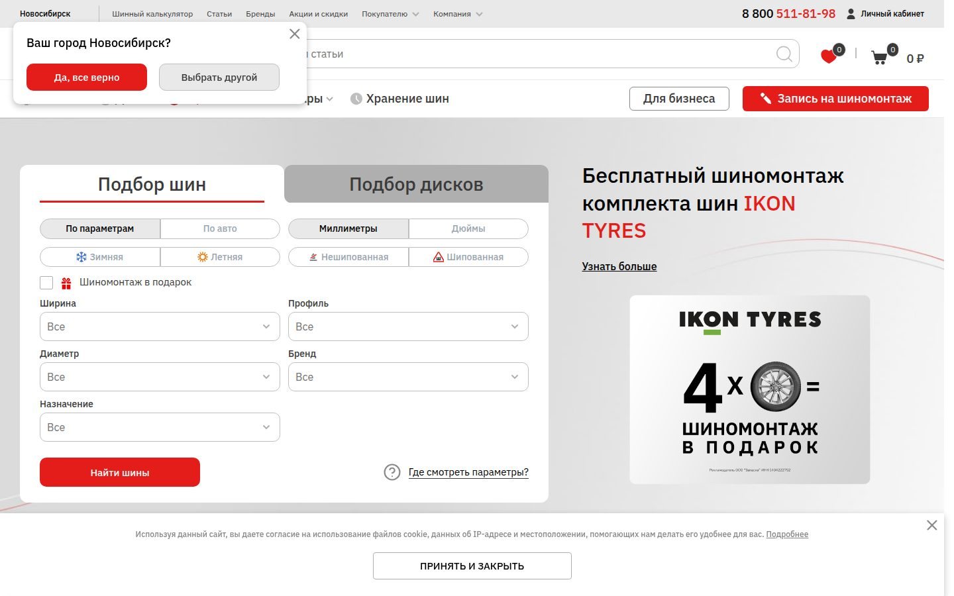Viewport: 954px width, 596px height.
Task: Switch selection mode to По авто
Action: [x=220, y=228]
